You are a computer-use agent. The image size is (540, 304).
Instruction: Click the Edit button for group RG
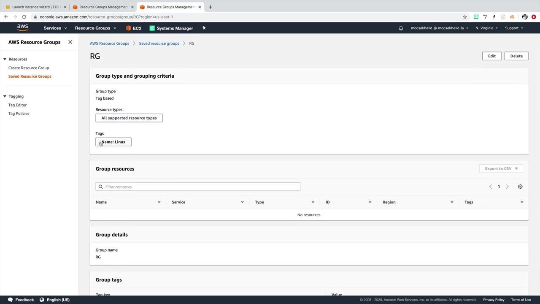(492, 56)
